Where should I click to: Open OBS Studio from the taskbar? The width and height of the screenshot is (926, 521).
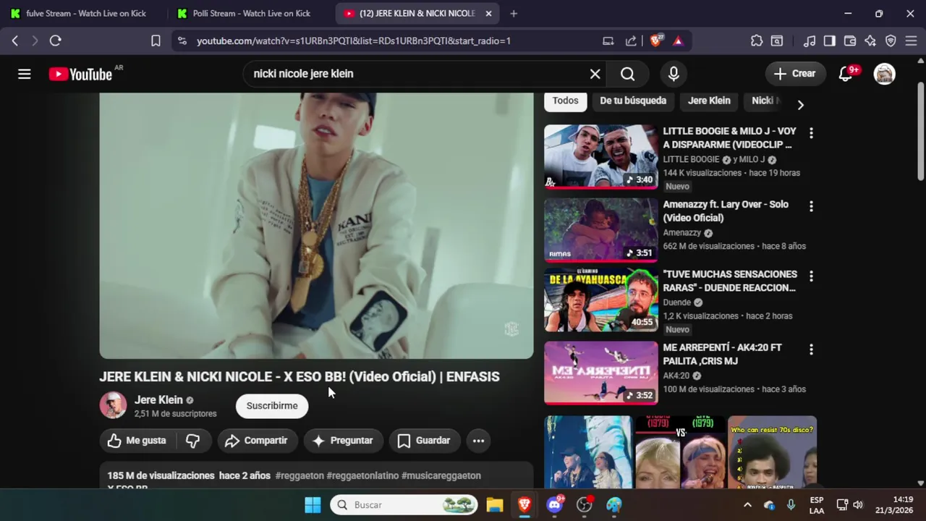pyautogui.click(x=585, y=504)
